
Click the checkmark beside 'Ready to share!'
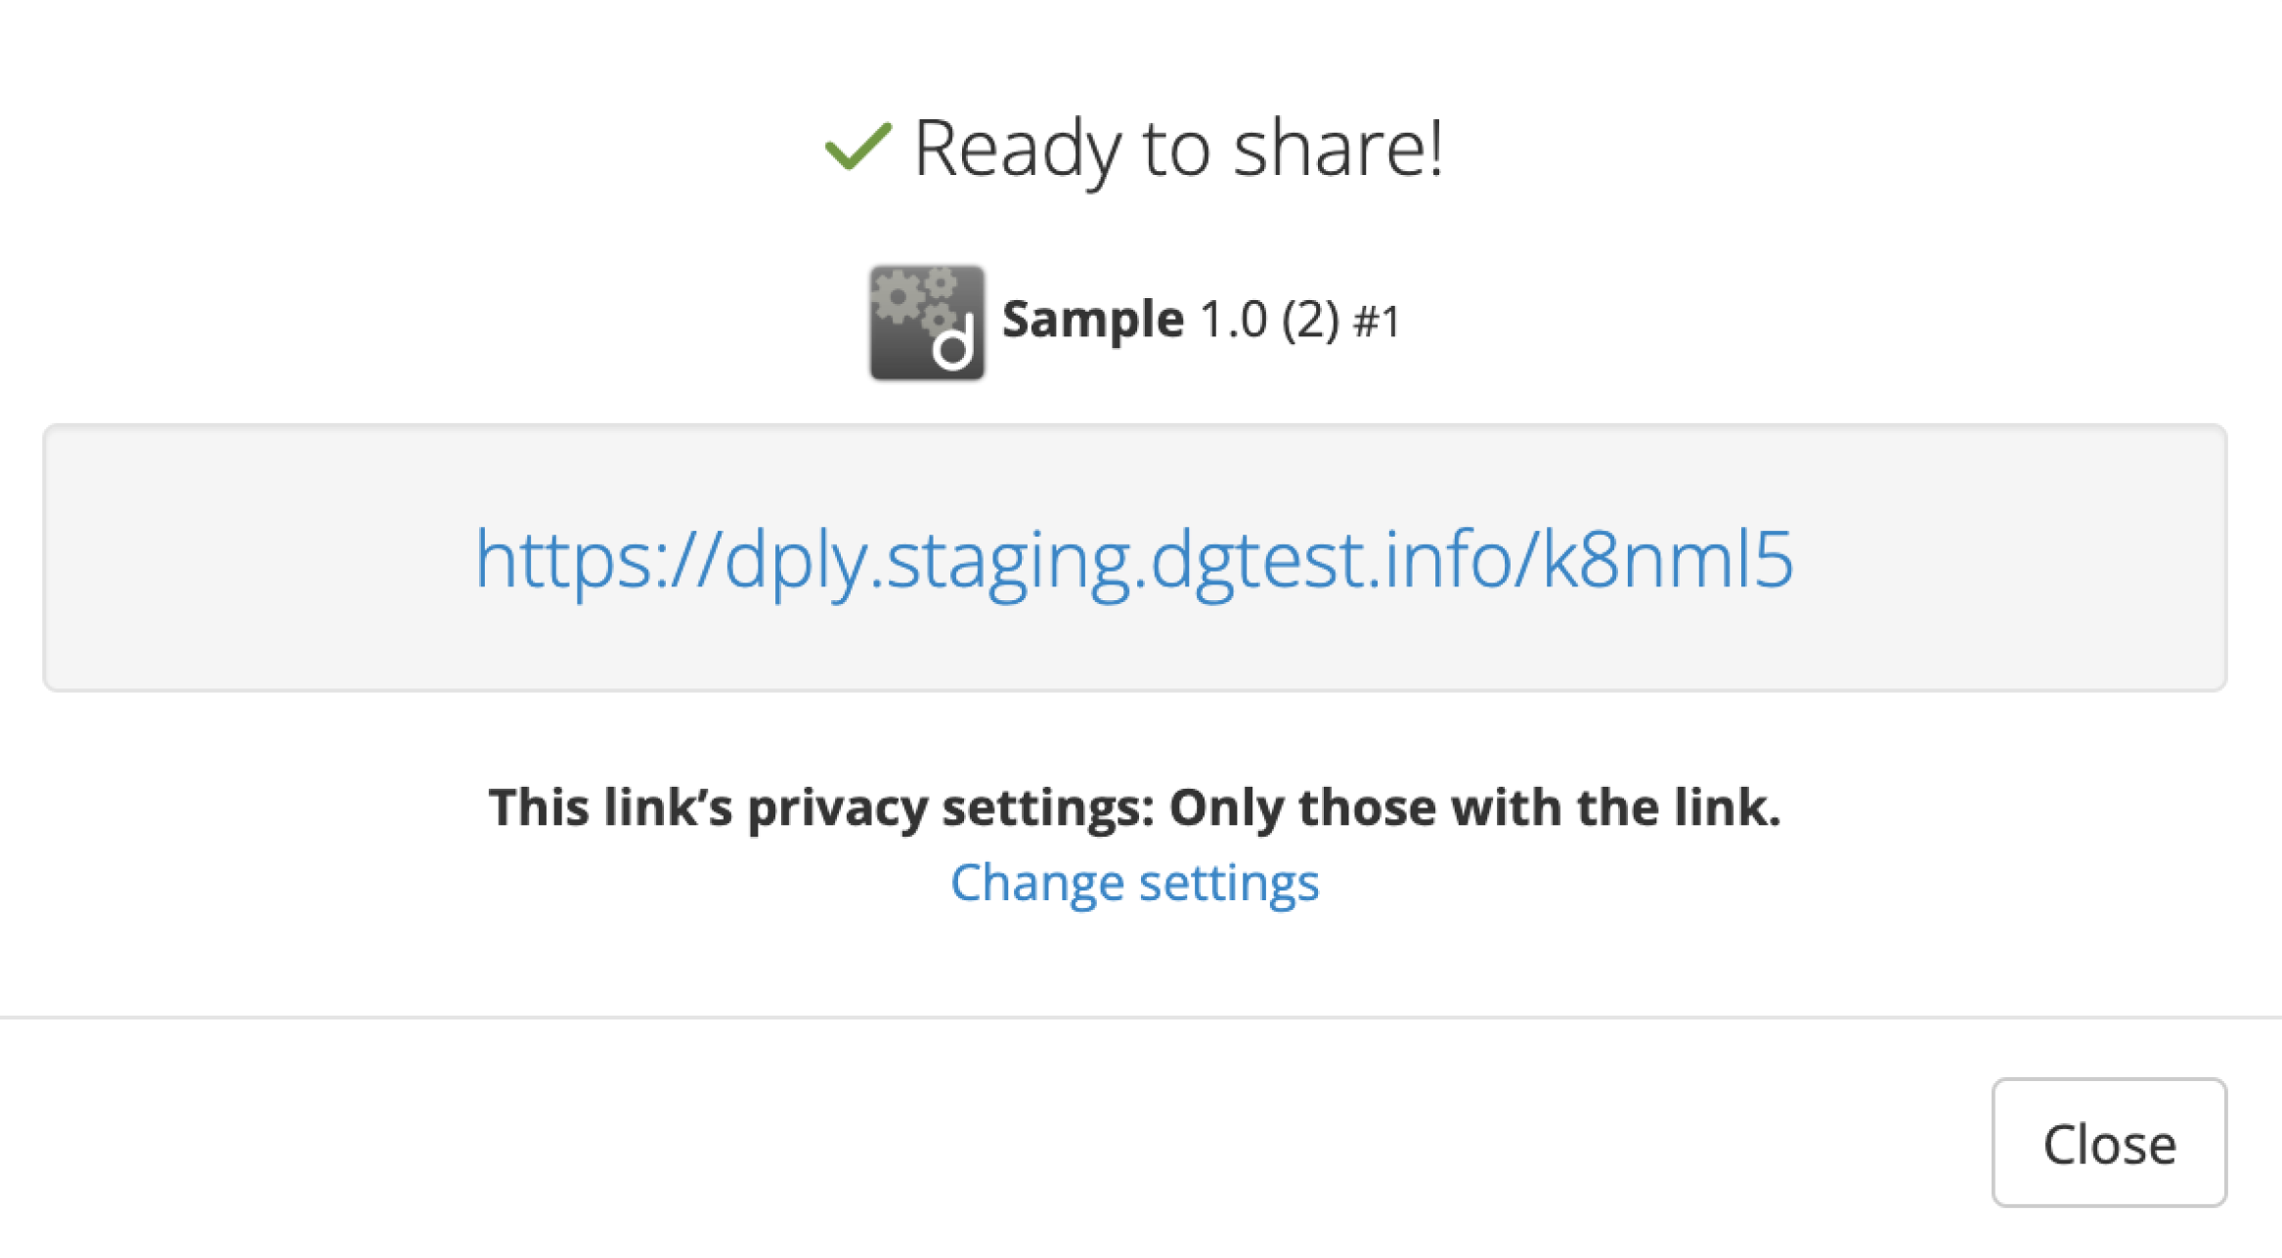pyautogui.click(x=858, y=149)
